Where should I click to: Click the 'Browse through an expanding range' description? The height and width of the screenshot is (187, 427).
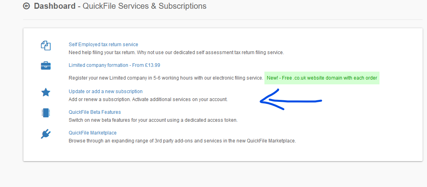(x=182, y=141)
